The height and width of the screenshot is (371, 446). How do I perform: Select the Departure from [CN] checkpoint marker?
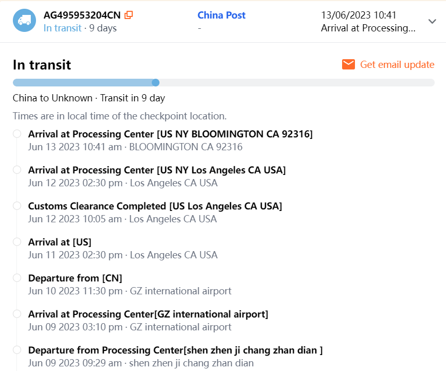[x=17, y=278]
